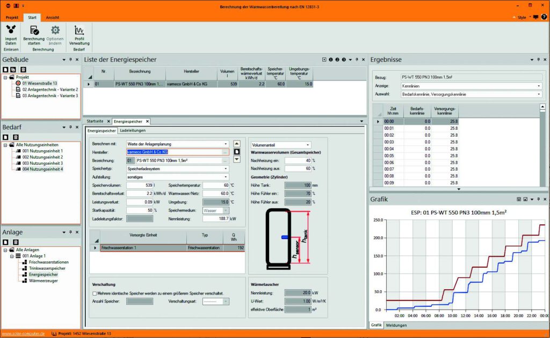Select the 01 Wiesenstraße 13 radio item
Screen dimensions: 550x338
click(x=18, y=83)
